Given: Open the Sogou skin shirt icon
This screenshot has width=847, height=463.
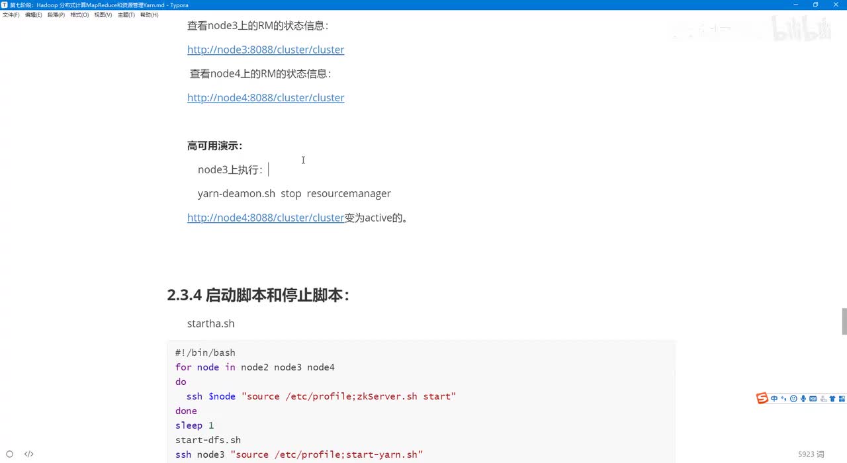Looking at the screenshot, I should [x=832, y=398].
